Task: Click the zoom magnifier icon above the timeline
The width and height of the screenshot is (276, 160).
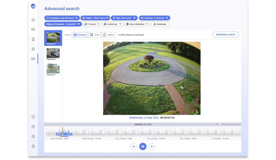Action: pyautogui.click(x=217, y=124)
